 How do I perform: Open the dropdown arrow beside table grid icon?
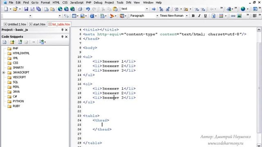(226, 16)
